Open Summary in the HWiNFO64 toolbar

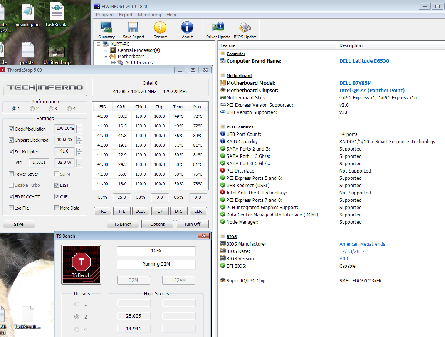coord(106,30)
